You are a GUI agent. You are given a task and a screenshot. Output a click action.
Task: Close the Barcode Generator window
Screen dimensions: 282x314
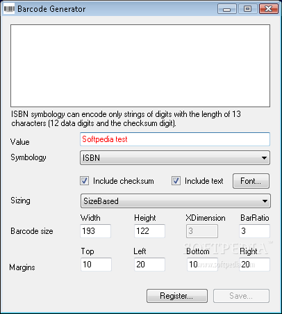pyautogui.click(x=269, y=9)
